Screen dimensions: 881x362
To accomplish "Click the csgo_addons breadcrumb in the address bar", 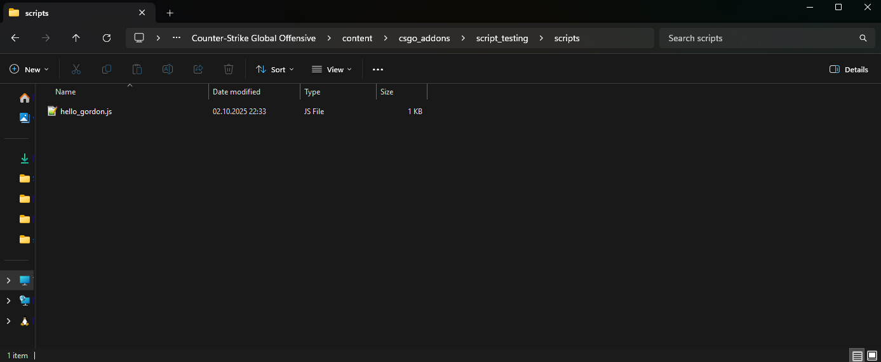I will coord(426,38).
